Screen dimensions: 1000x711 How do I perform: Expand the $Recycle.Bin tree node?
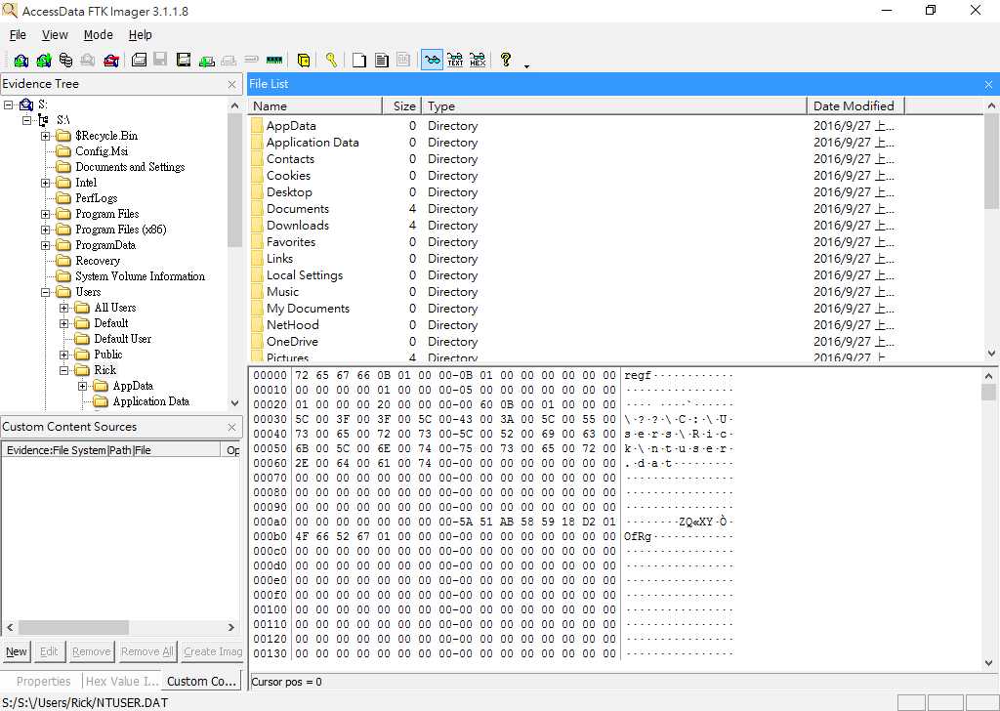coord(45,136)
